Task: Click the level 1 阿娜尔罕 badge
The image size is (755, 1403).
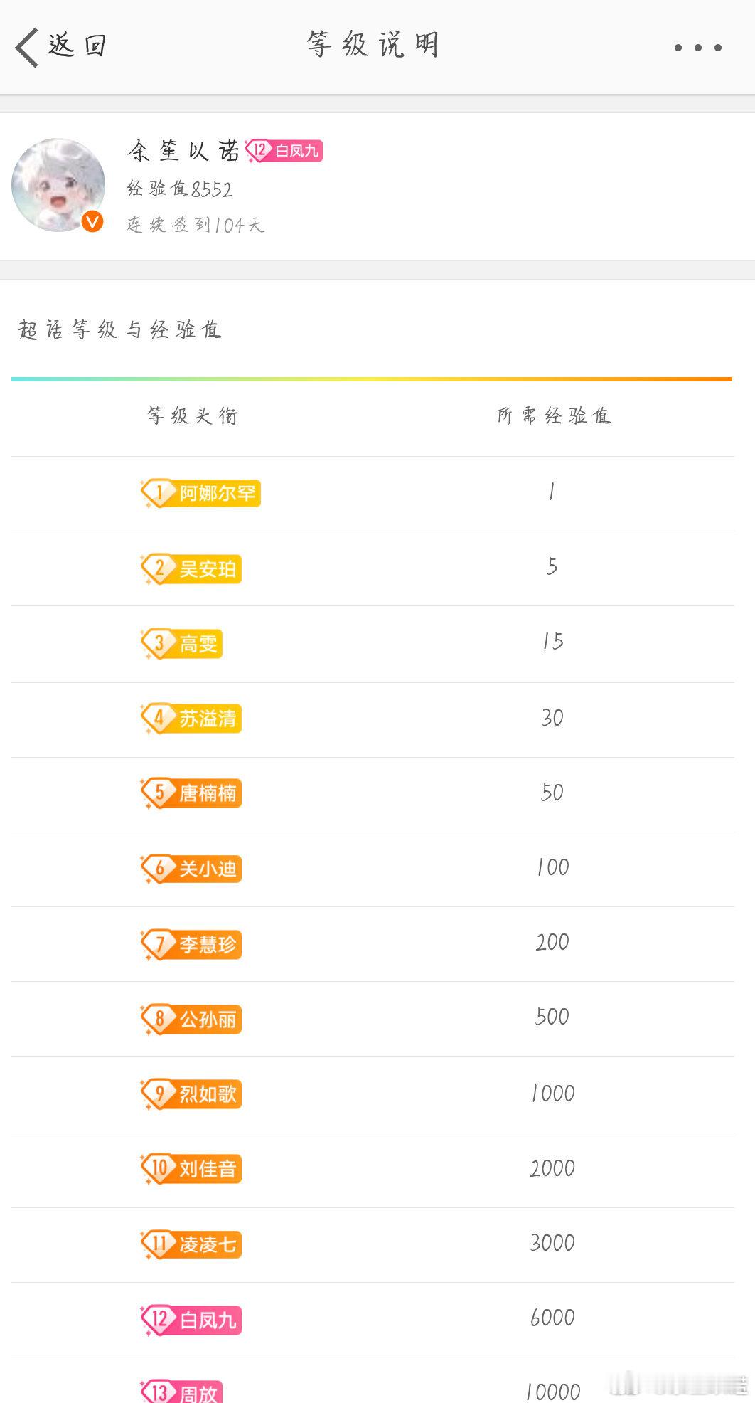Action: pos(200,493)
